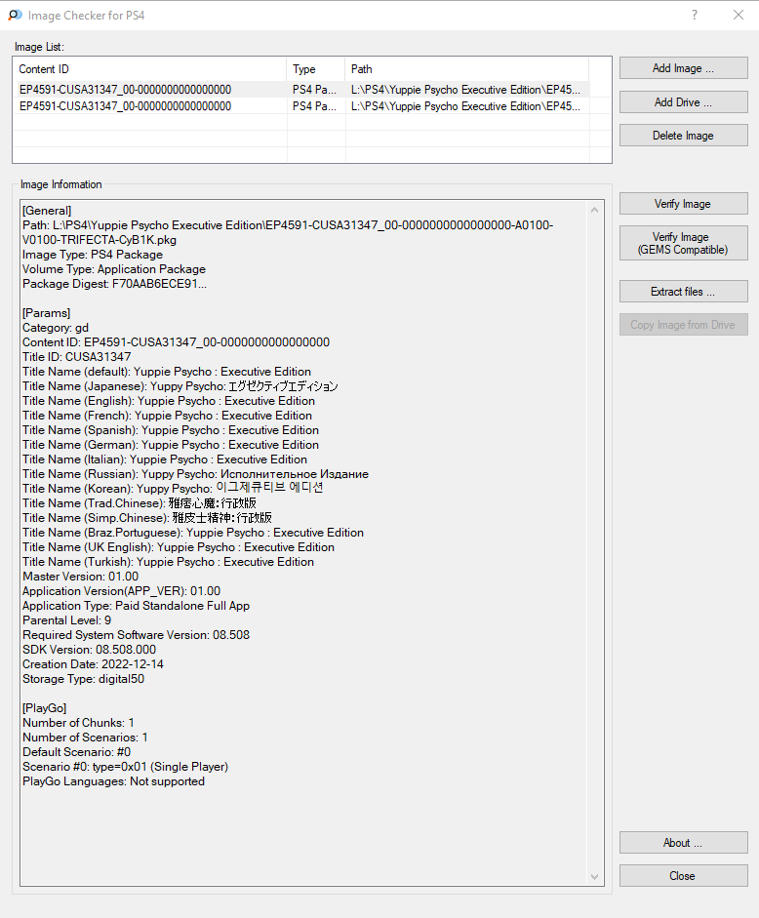Click the Add Image ... button
This screenshot has height=918, width=759.
pyautogui.click(x=684, y=68)
